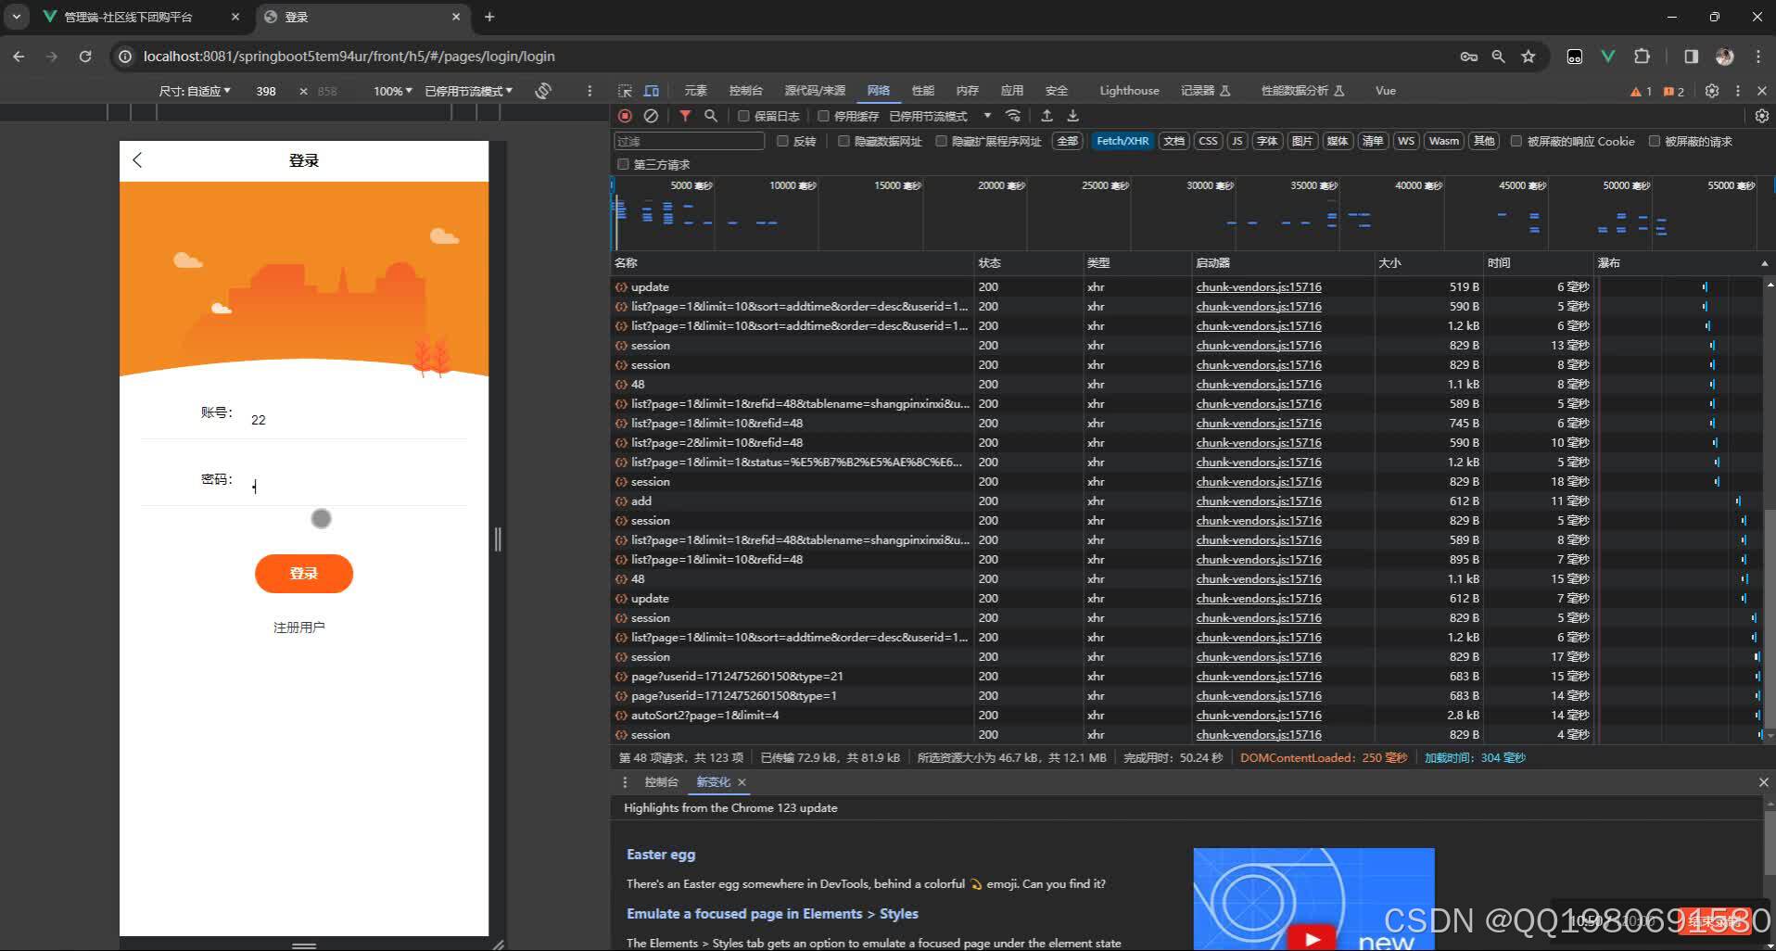Check 隐藏扩展程序网址 option
Viewport: 1776px width, 951px height.
click(x=942, y=141)
